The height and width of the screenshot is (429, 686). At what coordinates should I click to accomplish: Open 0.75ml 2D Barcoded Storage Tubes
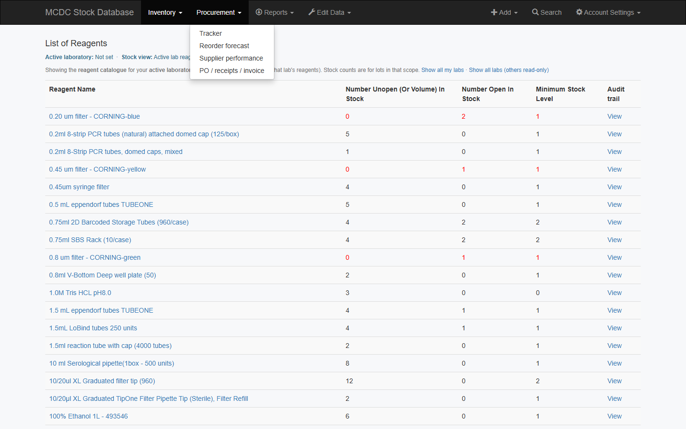(119, 222)
